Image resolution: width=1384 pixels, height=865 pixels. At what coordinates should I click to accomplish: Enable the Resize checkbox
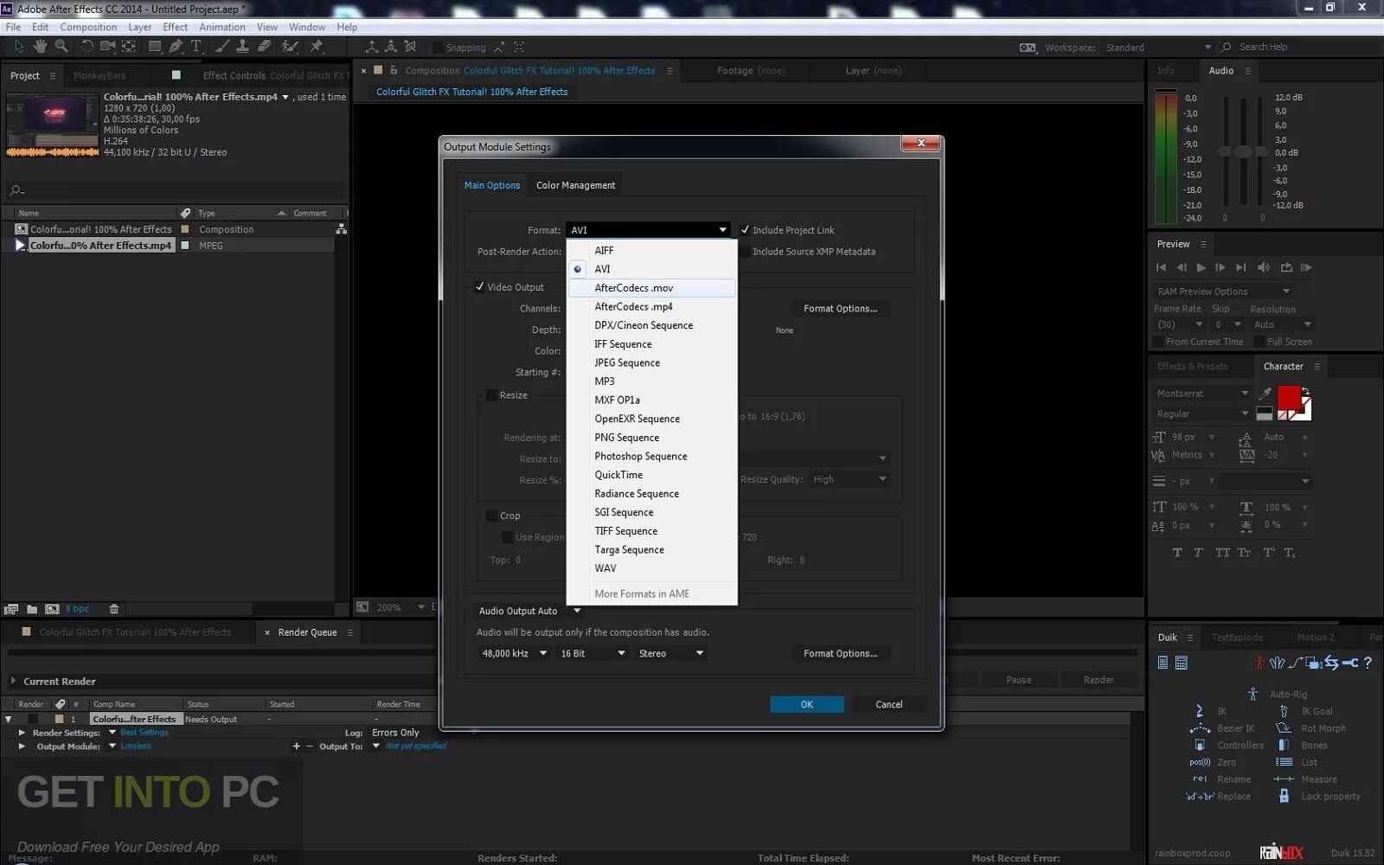coord(491,395)
